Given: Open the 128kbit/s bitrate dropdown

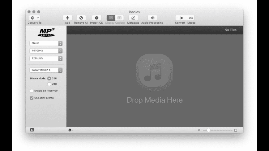Looking at the screenshot, I should pyautogui.click(x=46, y=59).
